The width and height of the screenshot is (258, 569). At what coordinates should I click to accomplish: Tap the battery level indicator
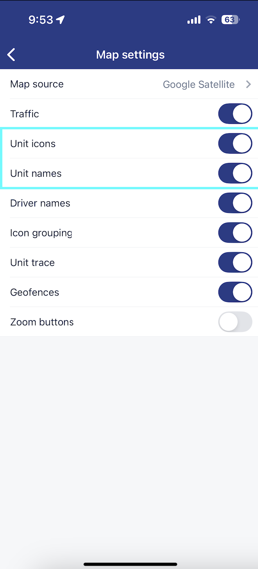point(230,20)
